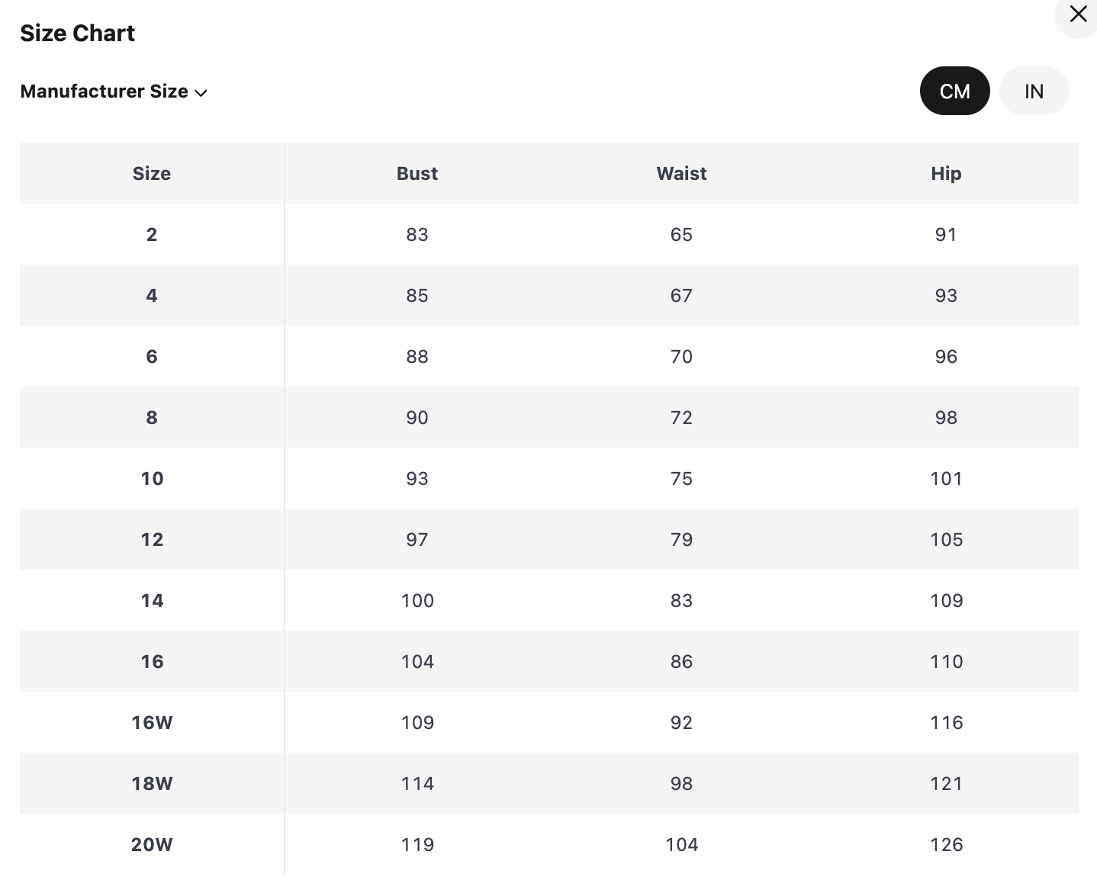Click hip value 98 for size 8

point(946,417)
